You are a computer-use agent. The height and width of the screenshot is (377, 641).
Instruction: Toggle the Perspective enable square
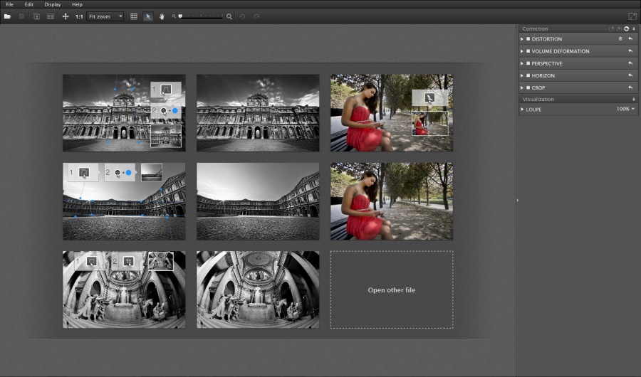coord(528,63)
